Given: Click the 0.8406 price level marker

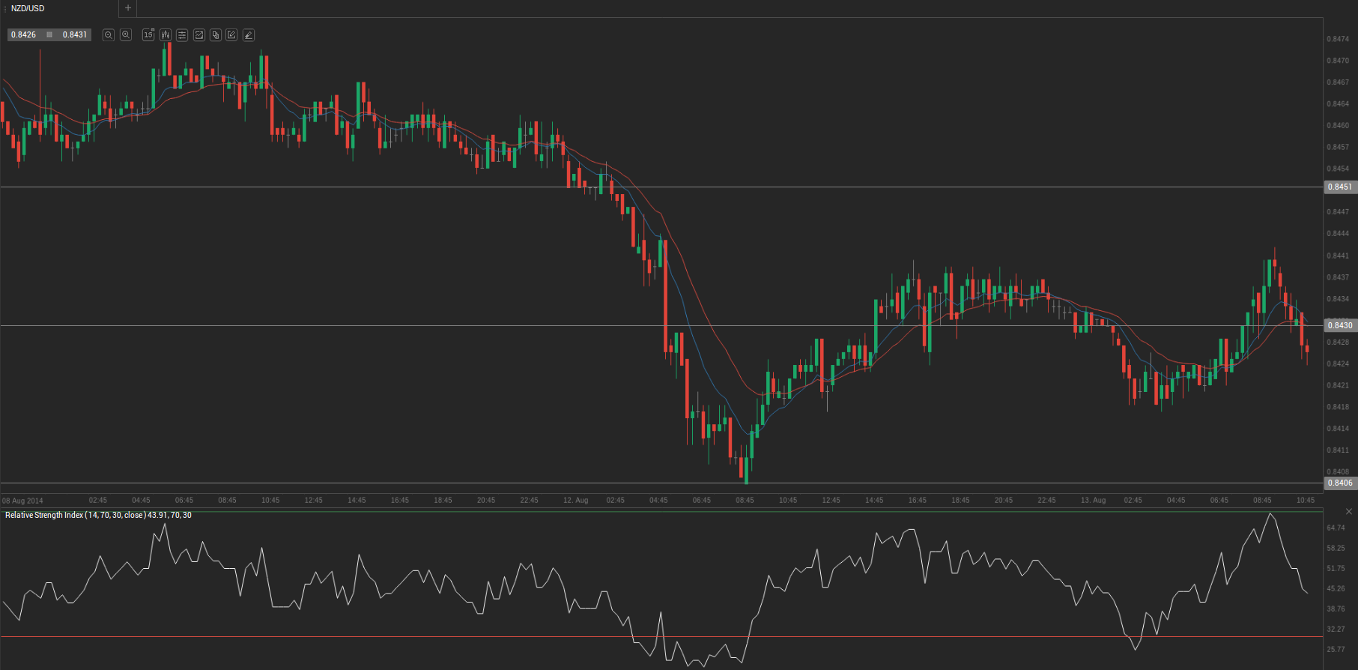Looking at the screenshot, I should coord(1340,483).
